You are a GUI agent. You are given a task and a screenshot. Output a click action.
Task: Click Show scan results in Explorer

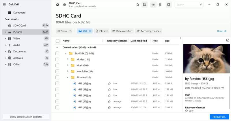26,117
